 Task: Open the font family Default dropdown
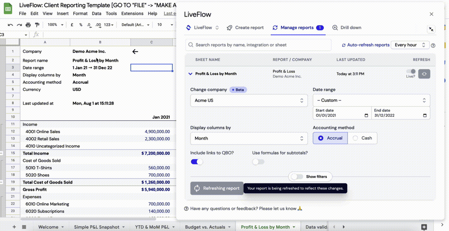coord(135,25)
